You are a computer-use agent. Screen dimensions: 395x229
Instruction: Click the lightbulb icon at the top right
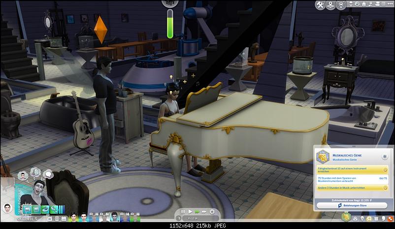pyautogui.click(x=341, y=5)
